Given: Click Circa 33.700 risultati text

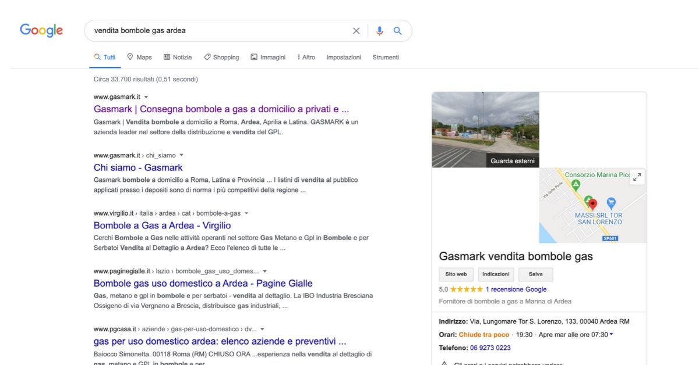Looking at the screenshot, I should coord(146,79).
